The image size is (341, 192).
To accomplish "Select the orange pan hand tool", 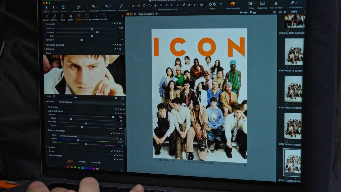I will [x=139, y=6].
